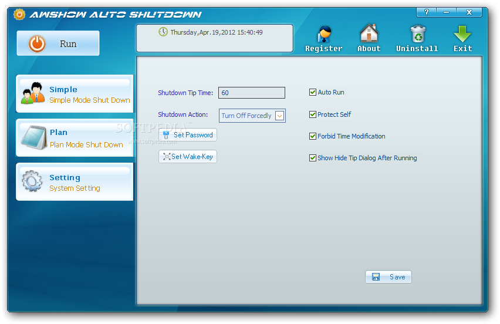Click the Register user icon
The image size is (500, 324).
324,35
